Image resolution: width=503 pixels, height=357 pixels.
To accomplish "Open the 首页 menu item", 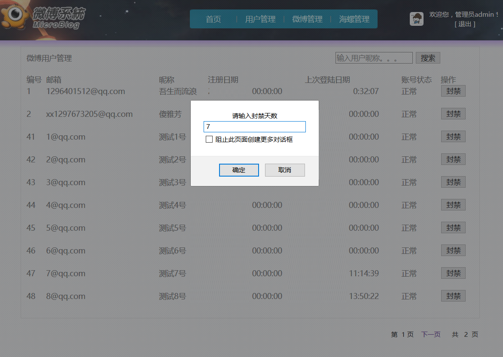I will 213,19.
